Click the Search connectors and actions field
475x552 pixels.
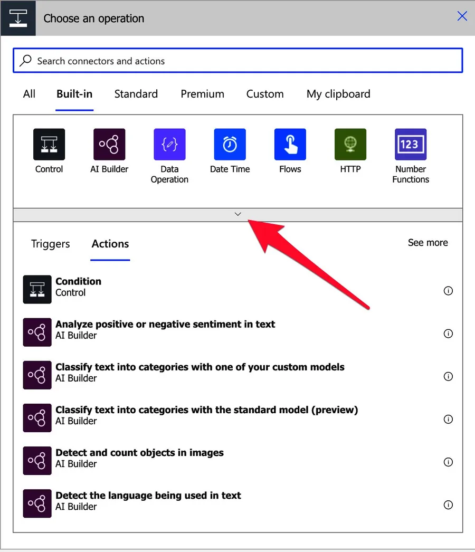[237, 61]
